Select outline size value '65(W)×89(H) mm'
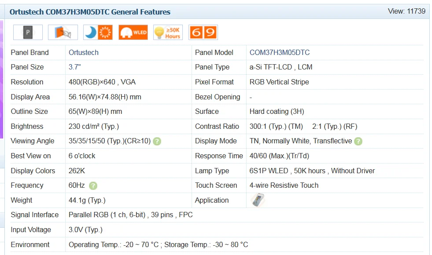The width and height of the screenshot is (432, 255). [95, 111]
